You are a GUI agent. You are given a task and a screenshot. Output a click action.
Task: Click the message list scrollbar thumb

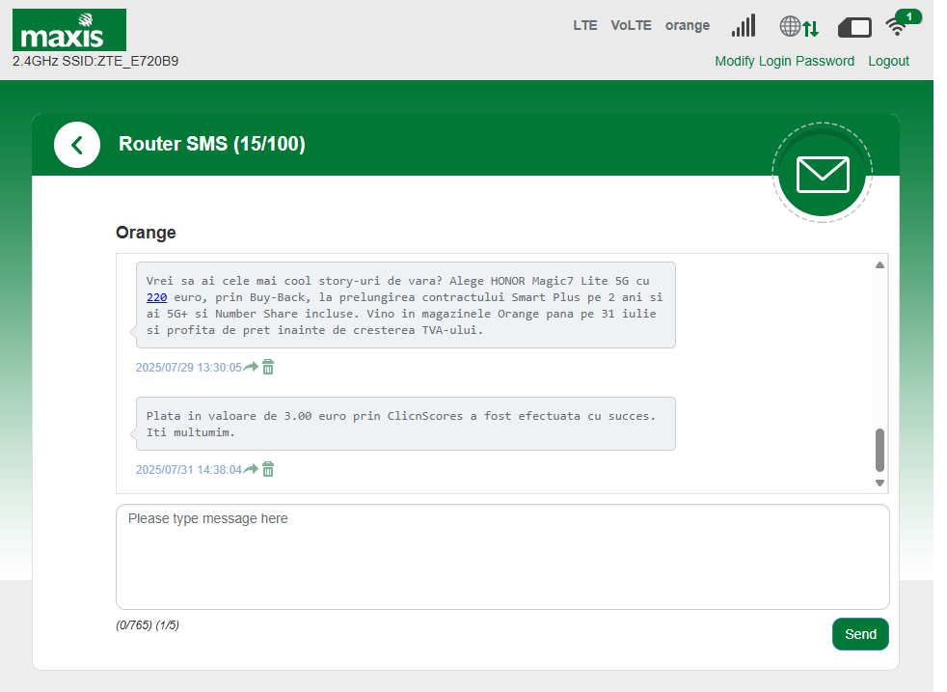pyautogui.click(x=879, y=450)
